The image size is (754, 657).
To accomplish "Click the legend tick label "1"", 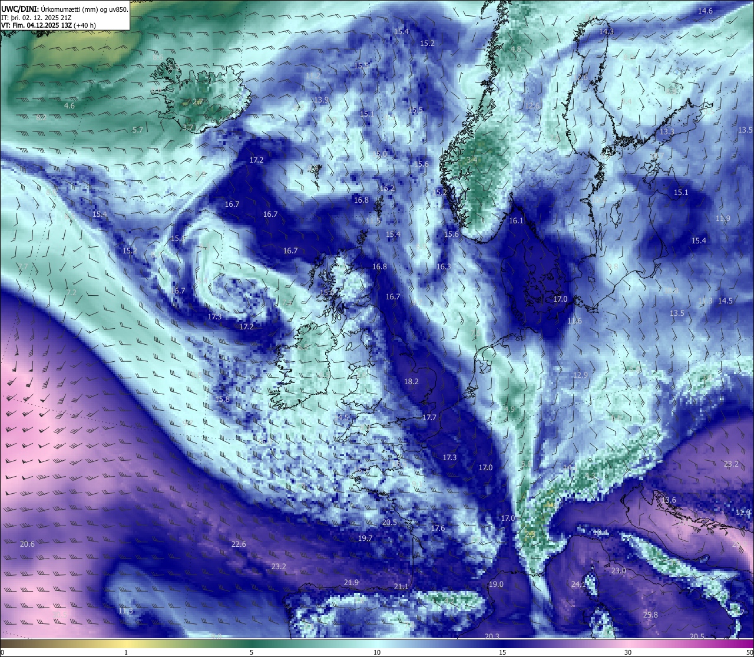I will point(126,652).
